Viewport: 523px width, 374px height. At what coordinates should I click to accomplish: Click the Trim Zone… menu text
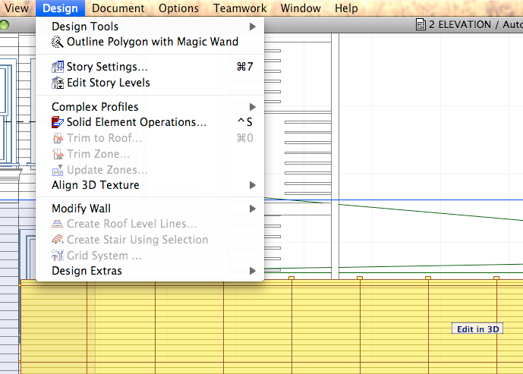[98, 154]
